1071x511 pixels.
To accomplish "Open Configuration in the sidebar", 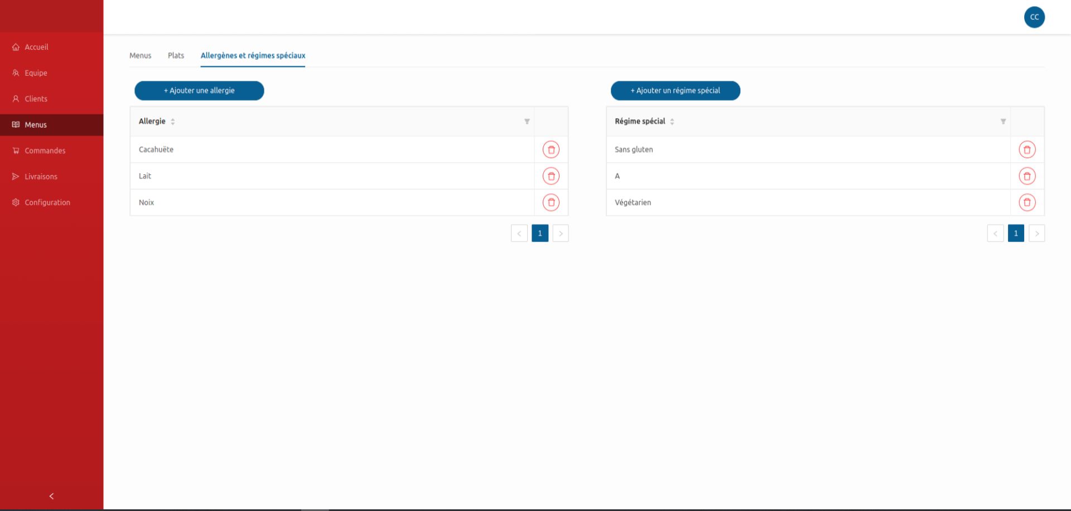I will pos(51,202).
